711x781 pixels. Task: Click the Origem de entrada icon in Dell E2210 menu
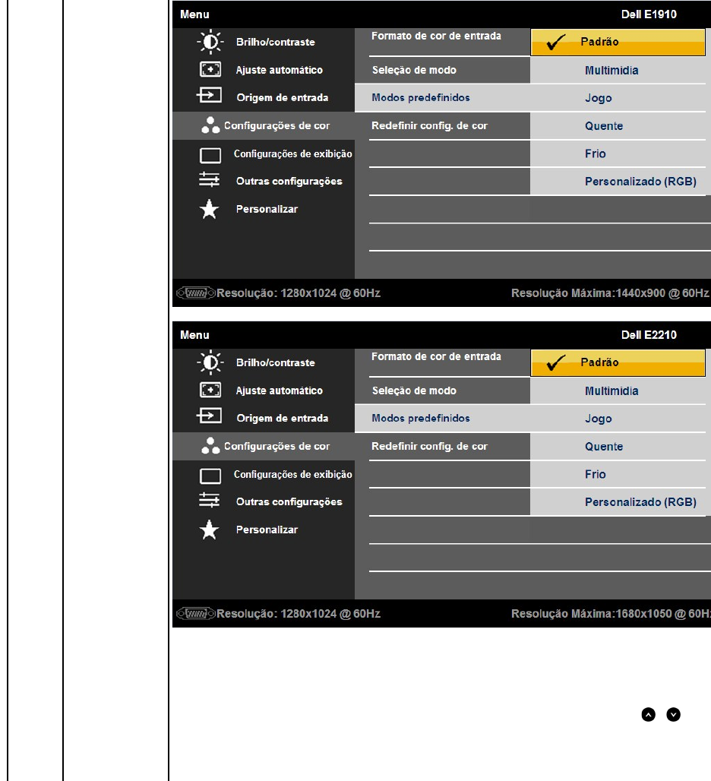point(209,416)
